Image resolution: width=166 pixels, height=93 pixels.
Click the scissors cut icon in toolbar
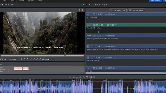[9, 5]
